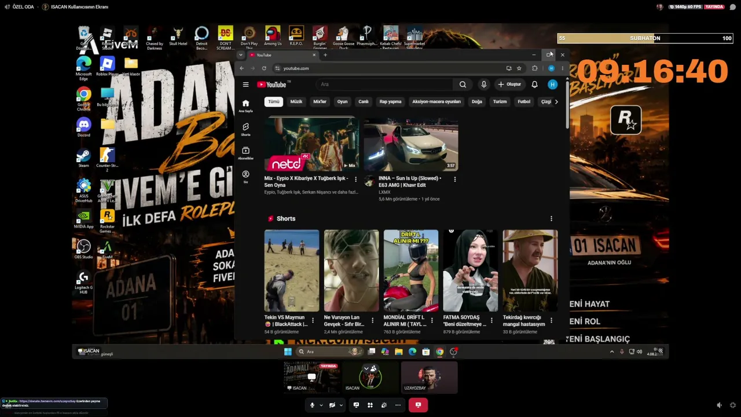Toggle the camera in call controls
The image size is (741, 417).
[x=332, y=405]
